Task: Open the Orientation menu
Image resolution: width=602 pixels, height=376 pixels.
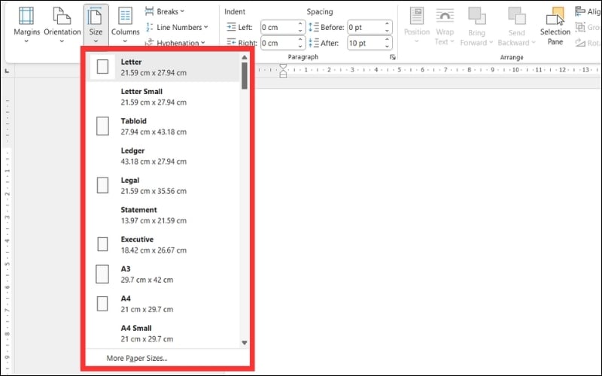Action: pos(62,26)
